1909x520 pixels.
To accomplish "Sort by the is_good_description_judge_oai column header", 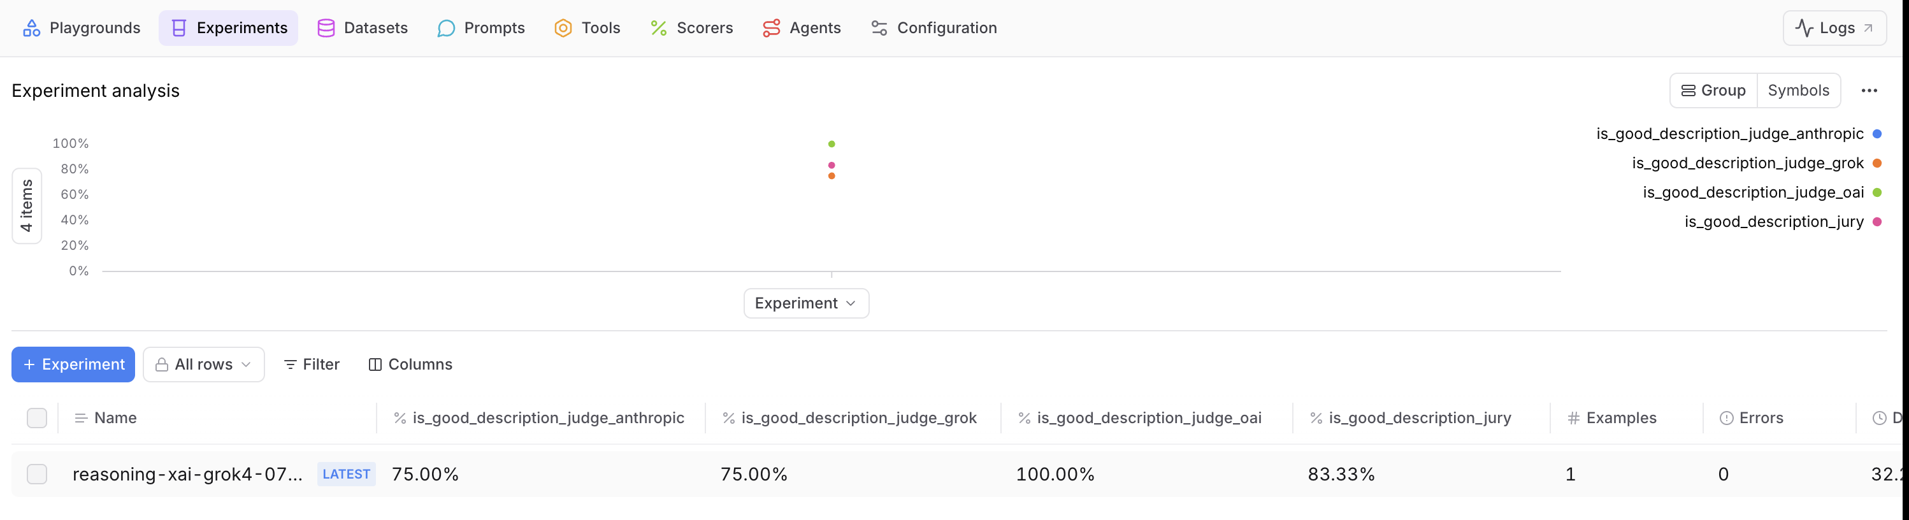I will pos(1148,418).
